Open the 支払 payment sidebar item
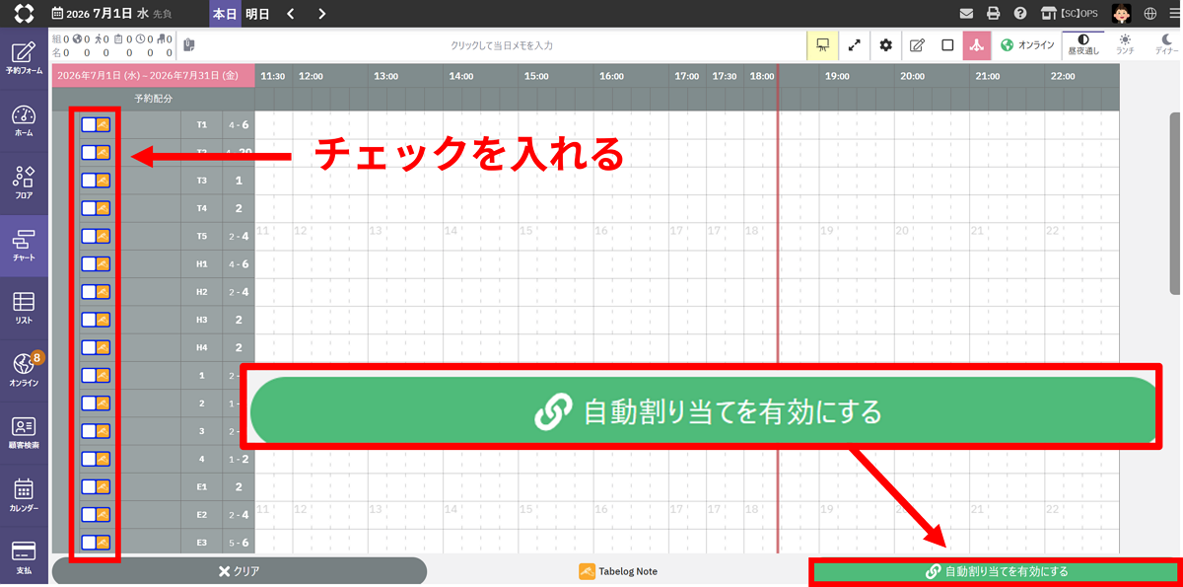The image size is (1183, 587). click(24, 556)
